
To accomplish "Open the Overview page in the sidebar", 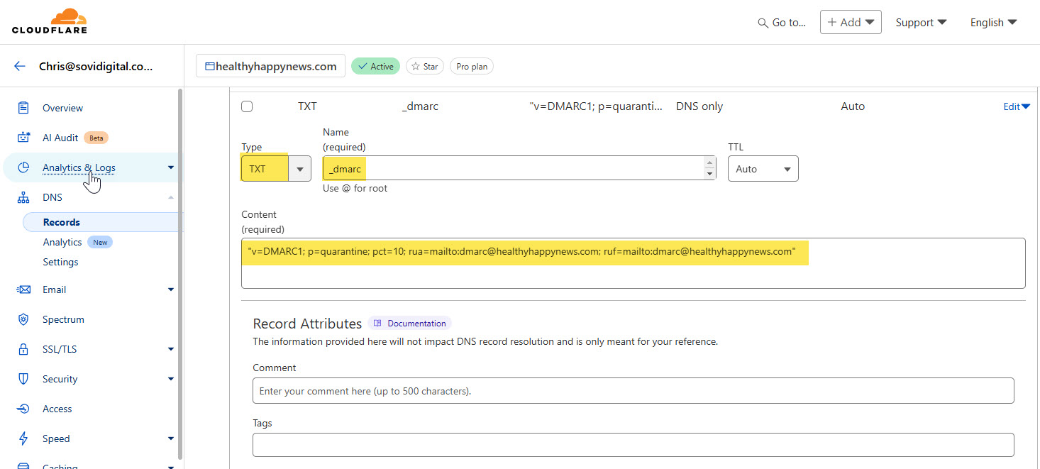I will [62, 108].
